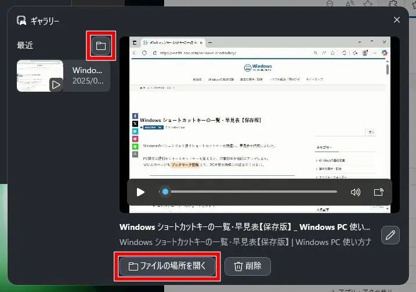The width and height of the screenshot is (416, 292).
Task: Play the video in the gallery preview
Action: click(140, 192)
